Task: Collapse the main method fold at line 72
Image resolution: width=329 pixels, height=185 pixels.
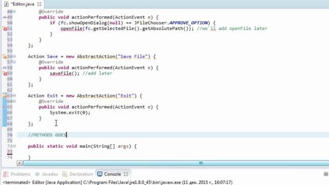Action: 14,146
